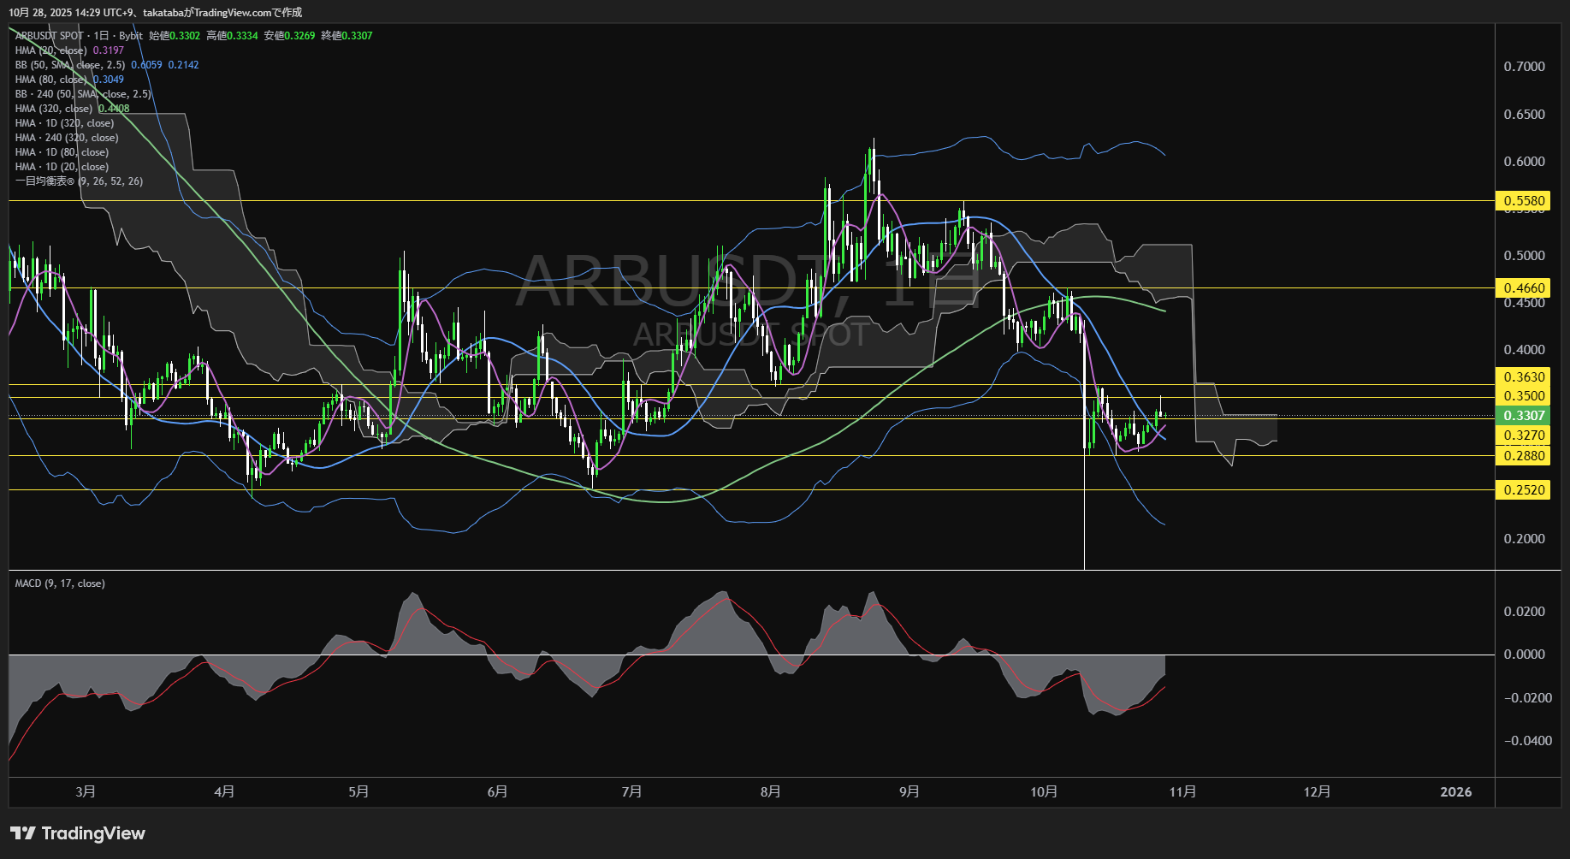This screenshot has width=1570, height=859.
Task: Click the MACD (9, 17, close) pane label
Action: [x=60, y=584]
